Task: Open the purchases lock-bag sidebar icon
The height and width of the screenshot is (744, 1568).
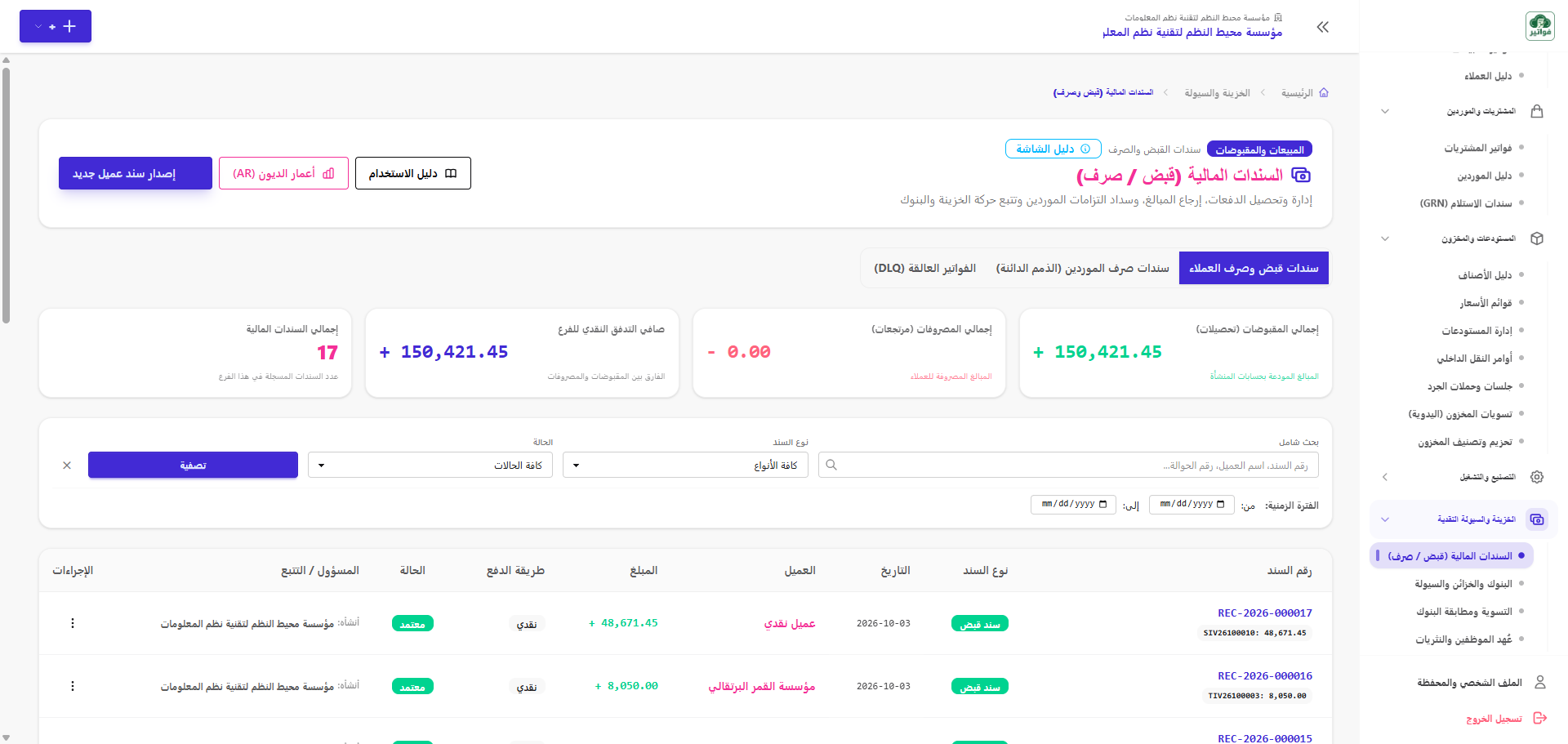Action: click(x=1537, y=111)
